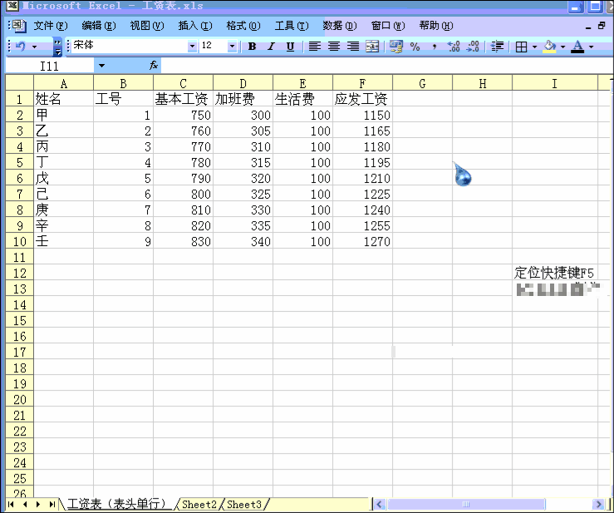Click the Undo toolbar icon
The height and width of the screenshot is (513, 614).
pos(21,47)
